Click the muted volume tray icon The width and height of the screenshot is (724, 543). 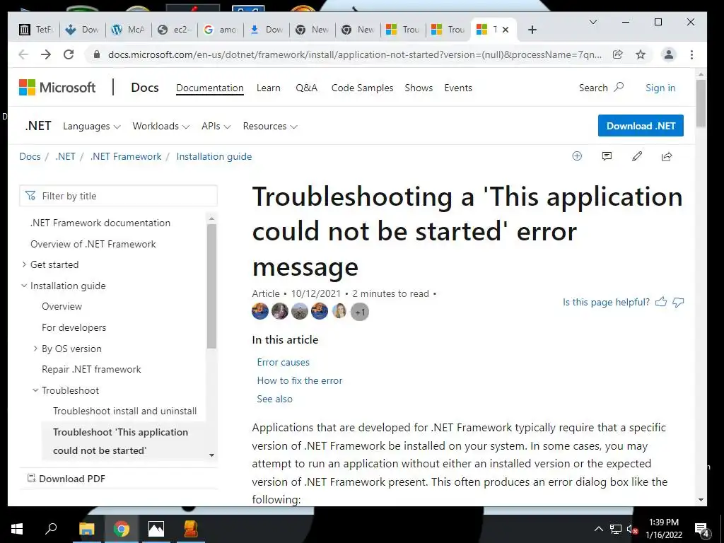(x=632, y=529)
